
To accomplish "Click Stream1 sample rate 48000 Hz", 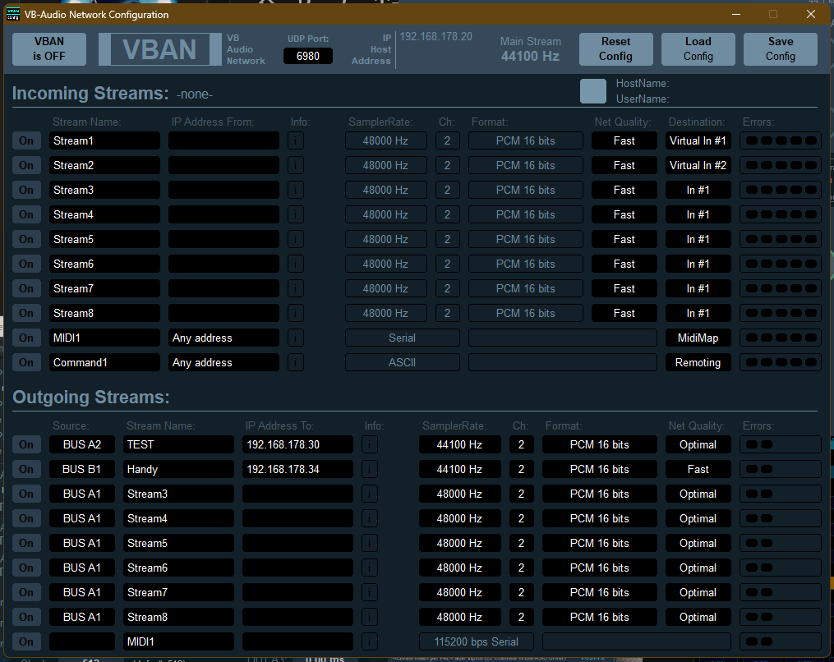I will 385,141.
